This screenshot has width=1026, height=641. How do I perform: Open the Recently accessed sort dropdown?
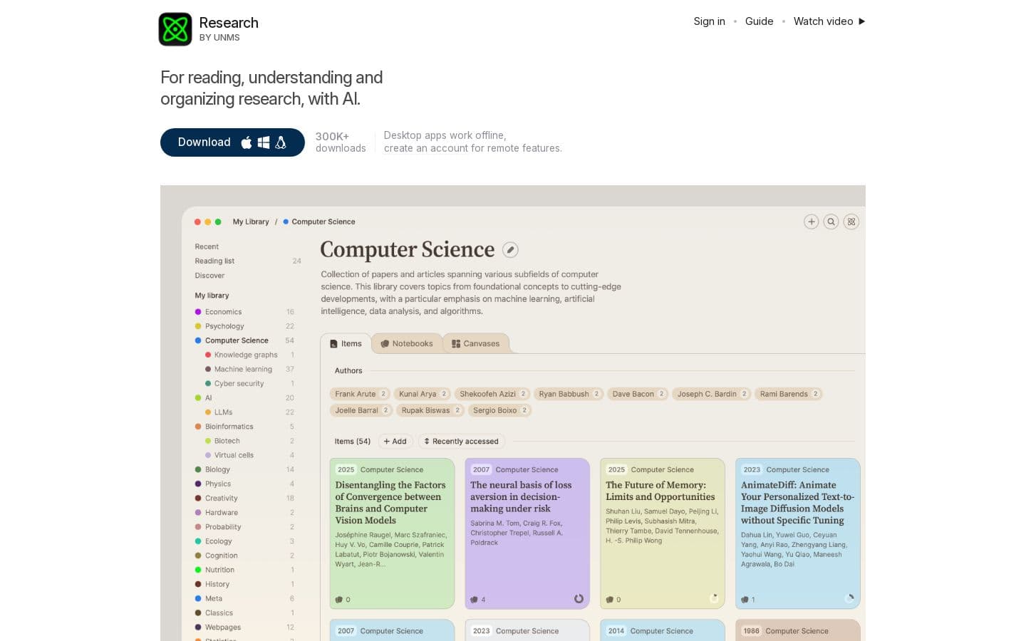pyautogui.click(x=461, y=442)
